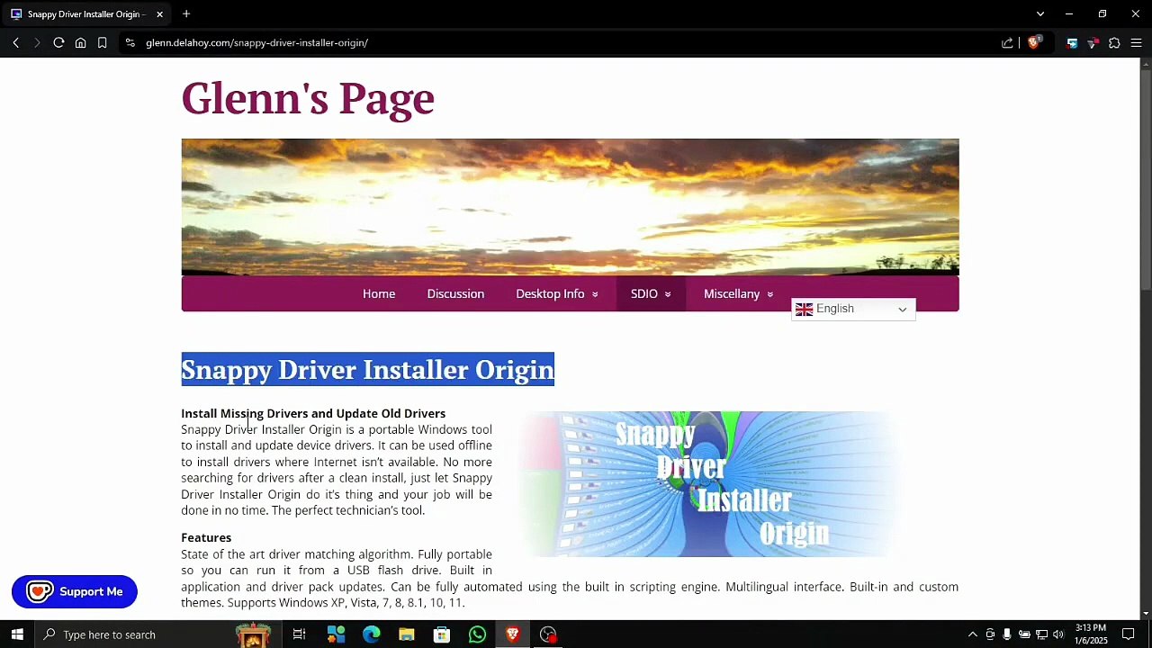Viewport: 1152px width, 648px height.
Task: Click the sunset banner image
Action: [570, 207]
